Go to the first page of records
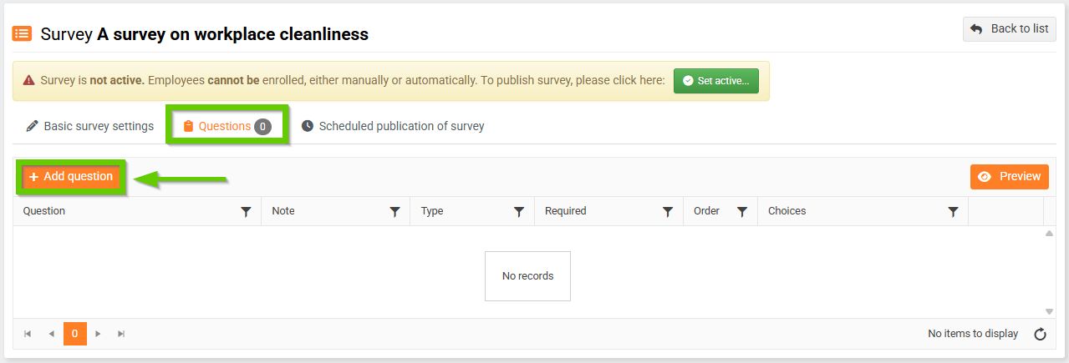 tap(28, 334)
